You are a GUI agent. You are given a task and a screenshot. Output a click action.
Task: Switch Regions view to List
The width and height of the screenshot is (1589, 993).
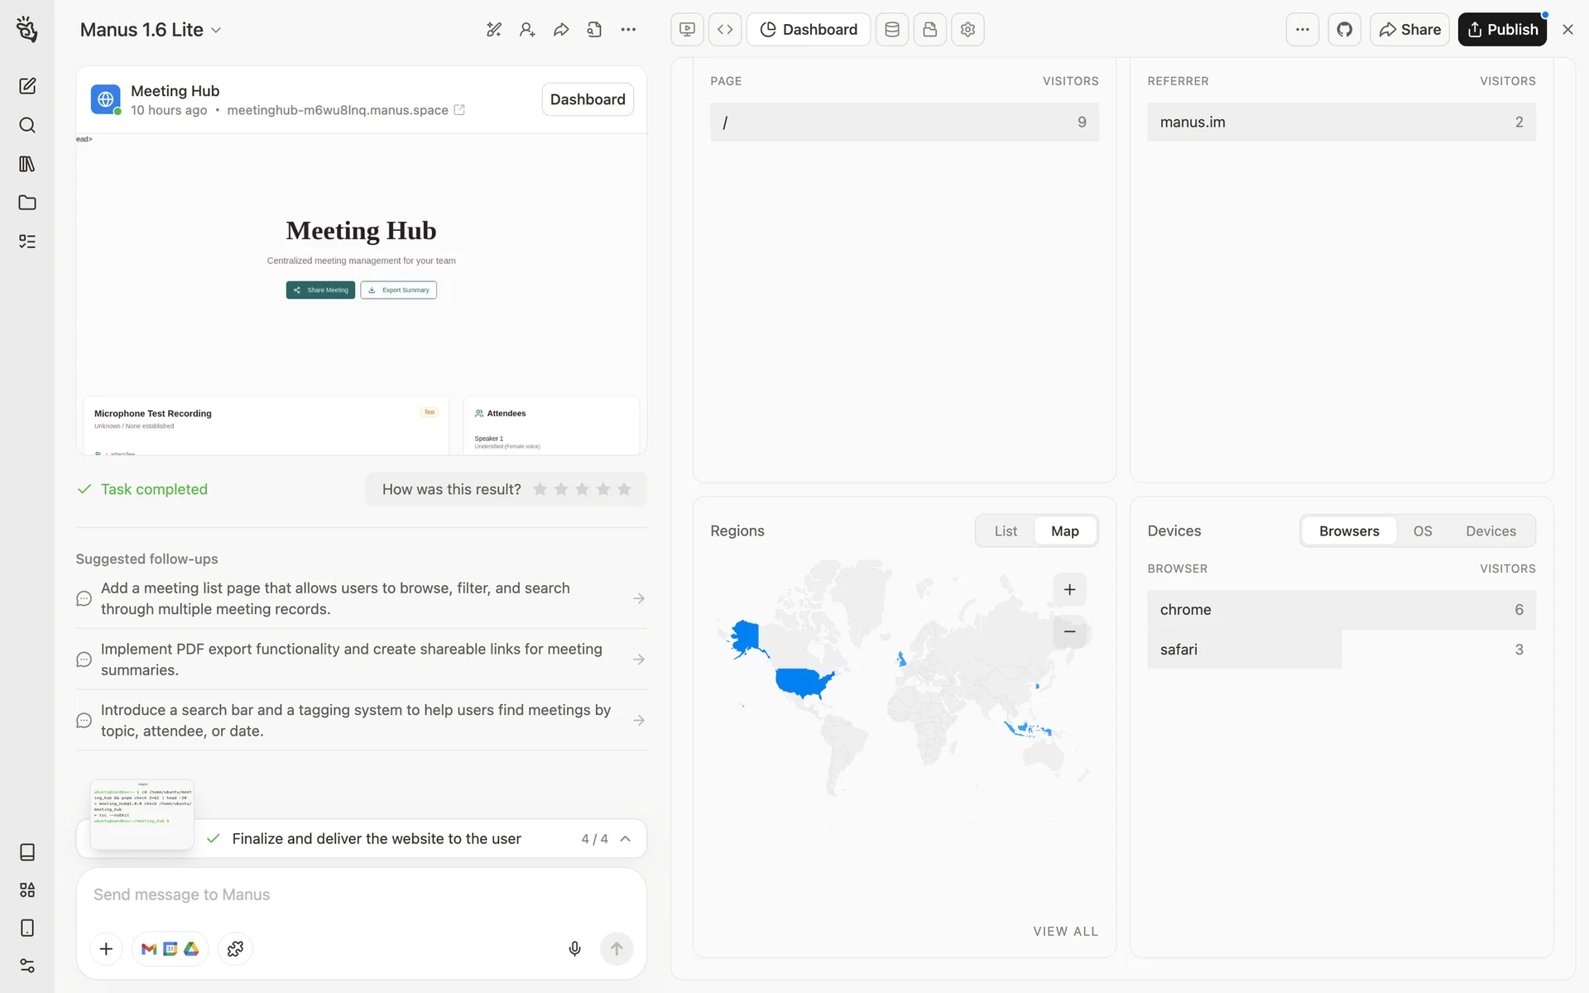pyautogui.click(x=1006, y=531)
